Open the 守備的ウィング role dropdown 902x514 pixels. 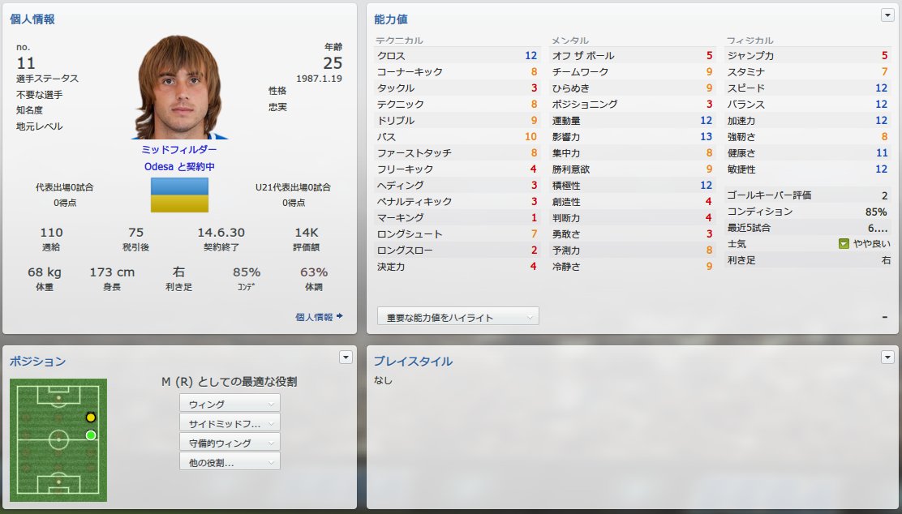coord(230,443)
